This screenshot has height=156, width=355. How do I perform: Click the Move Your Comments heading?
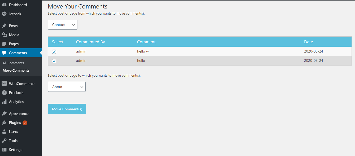(78, 6)
